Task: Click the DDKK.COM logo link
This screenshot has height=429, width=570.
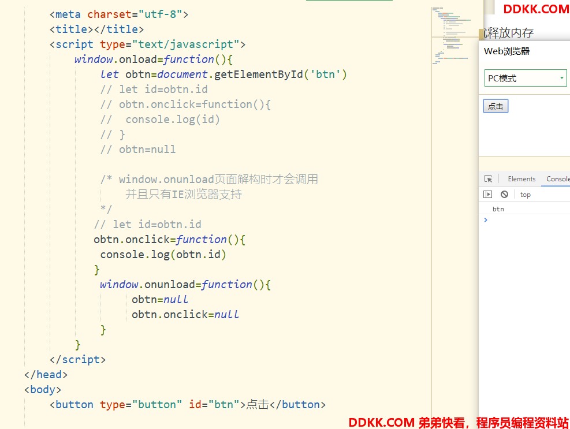Action: pos(535,9)
